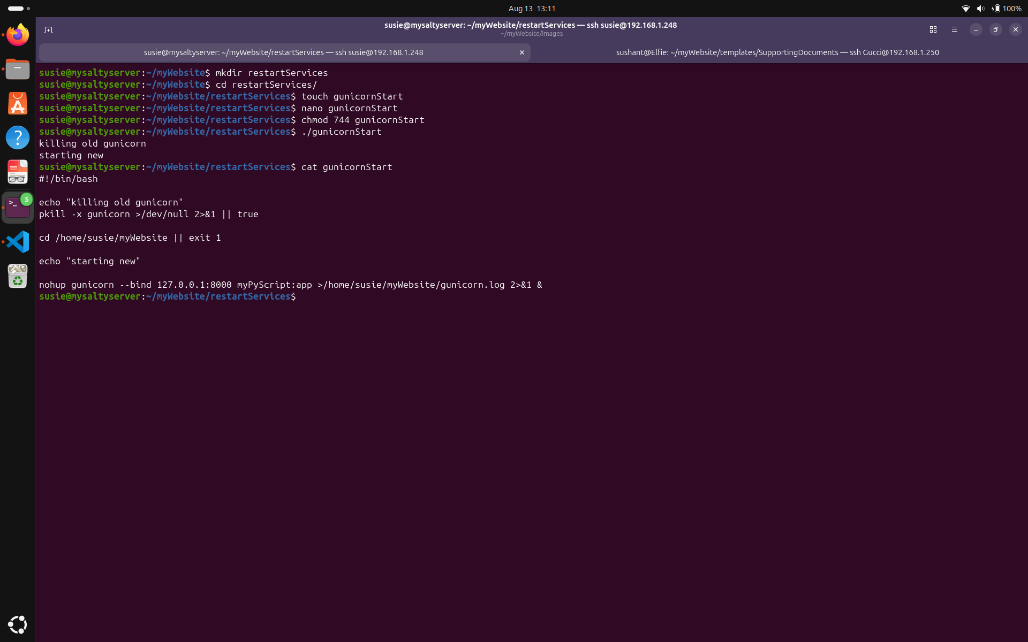Viewport: 1028px width, 642px height.
Task: Click the Terminal icon in dock
Action: [x=18, y=207]
